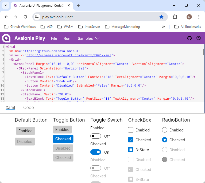The image size is (205, 183).
Task: Click the Toggle Button heading
Action: pos(69,120)
